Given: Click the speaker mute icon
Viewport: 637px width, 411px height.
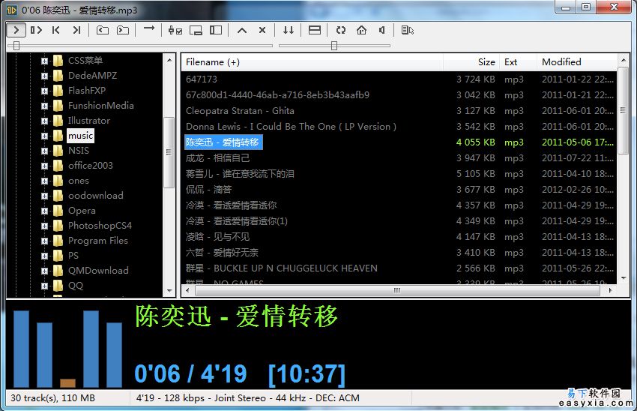Looking at the screenshot, I should coord(382,30).
